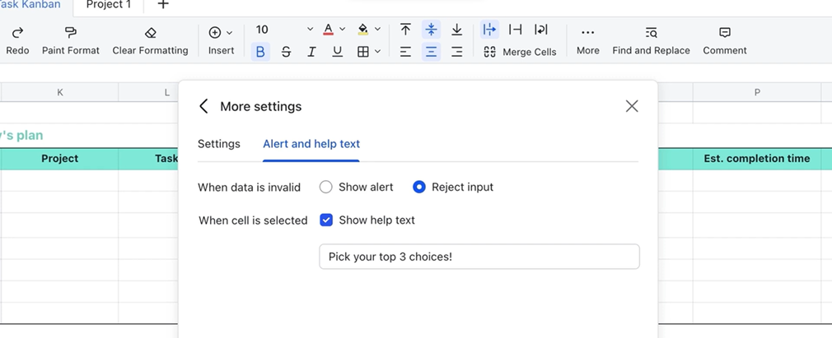Select the Show alert radio button

[x=326, y=187]
